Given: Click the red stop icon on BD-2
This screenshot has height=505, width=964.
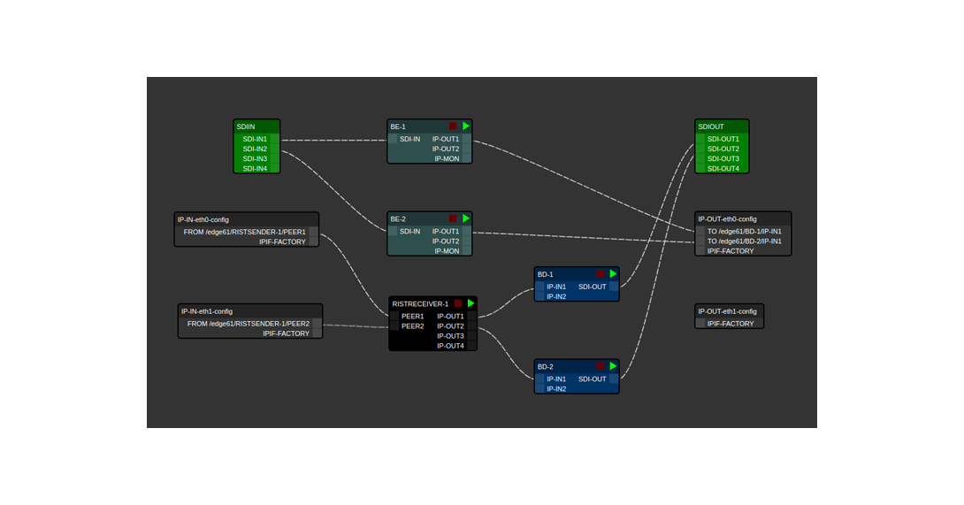Looking at the screenshot, I should 601,366.
